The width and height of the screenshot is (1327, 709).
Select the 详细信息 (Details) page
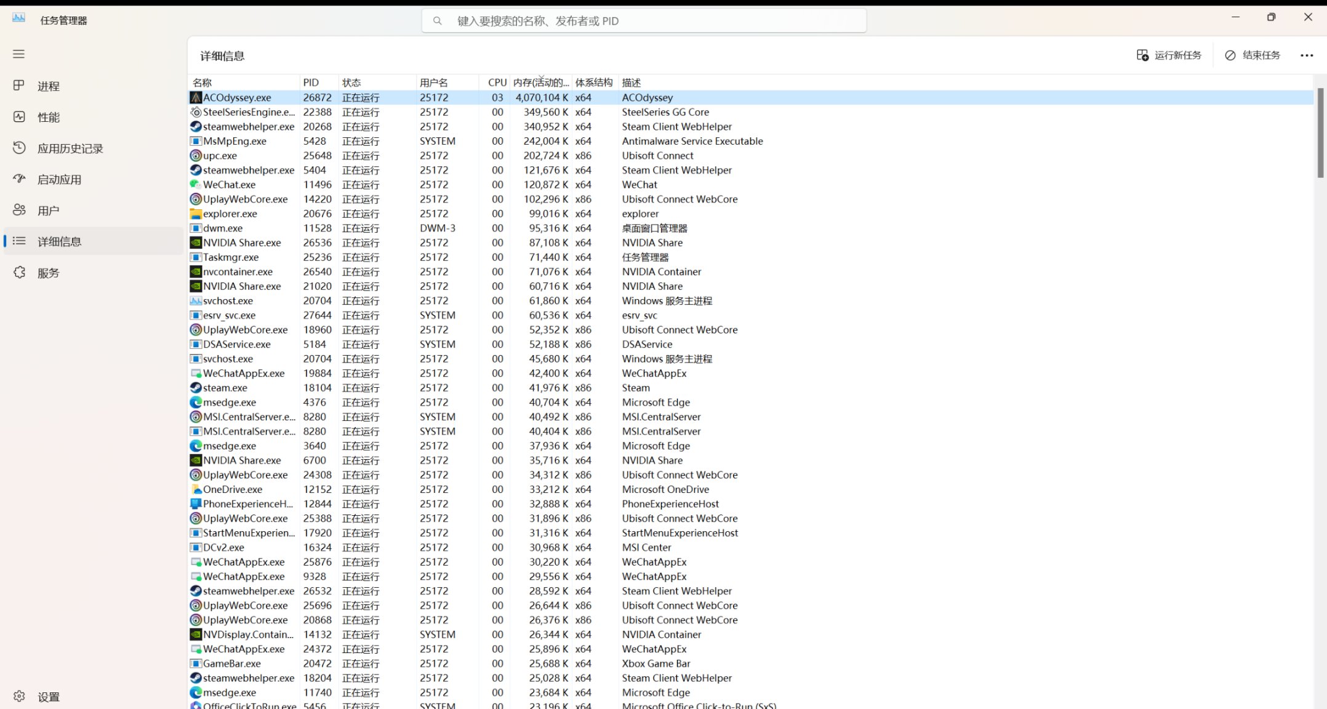coord(92,241)
